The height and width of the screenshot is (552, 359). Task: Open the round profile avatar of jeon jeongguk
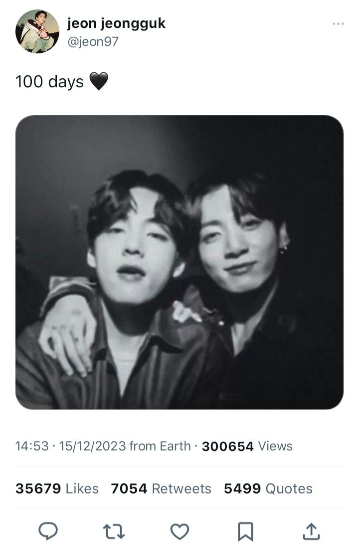(37, 31)
